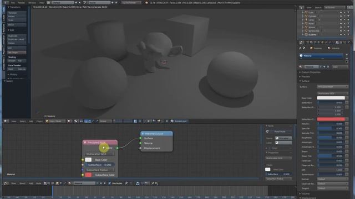
Task: Open the Multiscatter GGX dropdown in the node
Action: [x=100, y=154]
